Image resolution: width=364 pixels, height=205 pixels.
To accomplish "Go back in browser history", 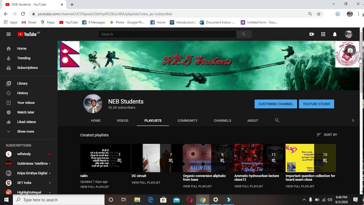I will 6,14.
